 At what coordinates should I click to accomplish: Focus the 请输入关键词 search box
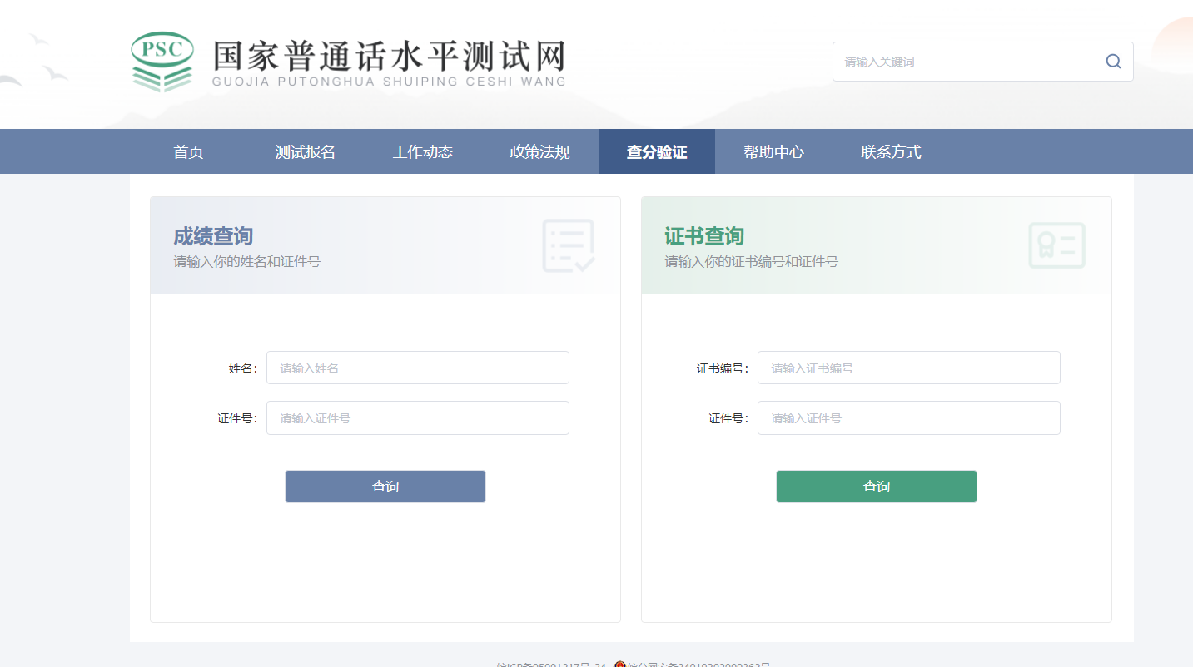[966, 62]
